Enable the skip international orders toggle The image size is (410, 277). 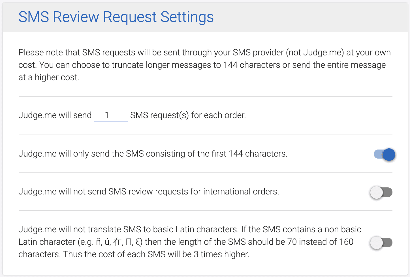[381, 192]
